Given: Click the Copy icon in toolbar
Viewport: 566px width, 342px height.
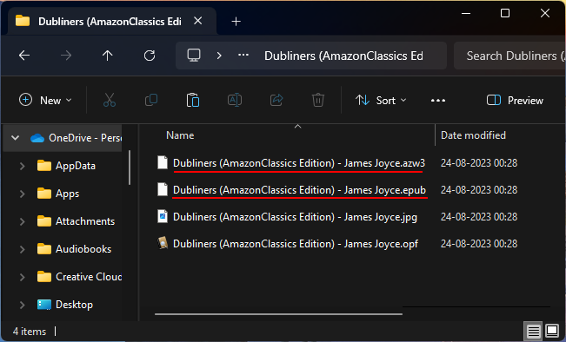Looking at the screenshot, I should 151,100.
